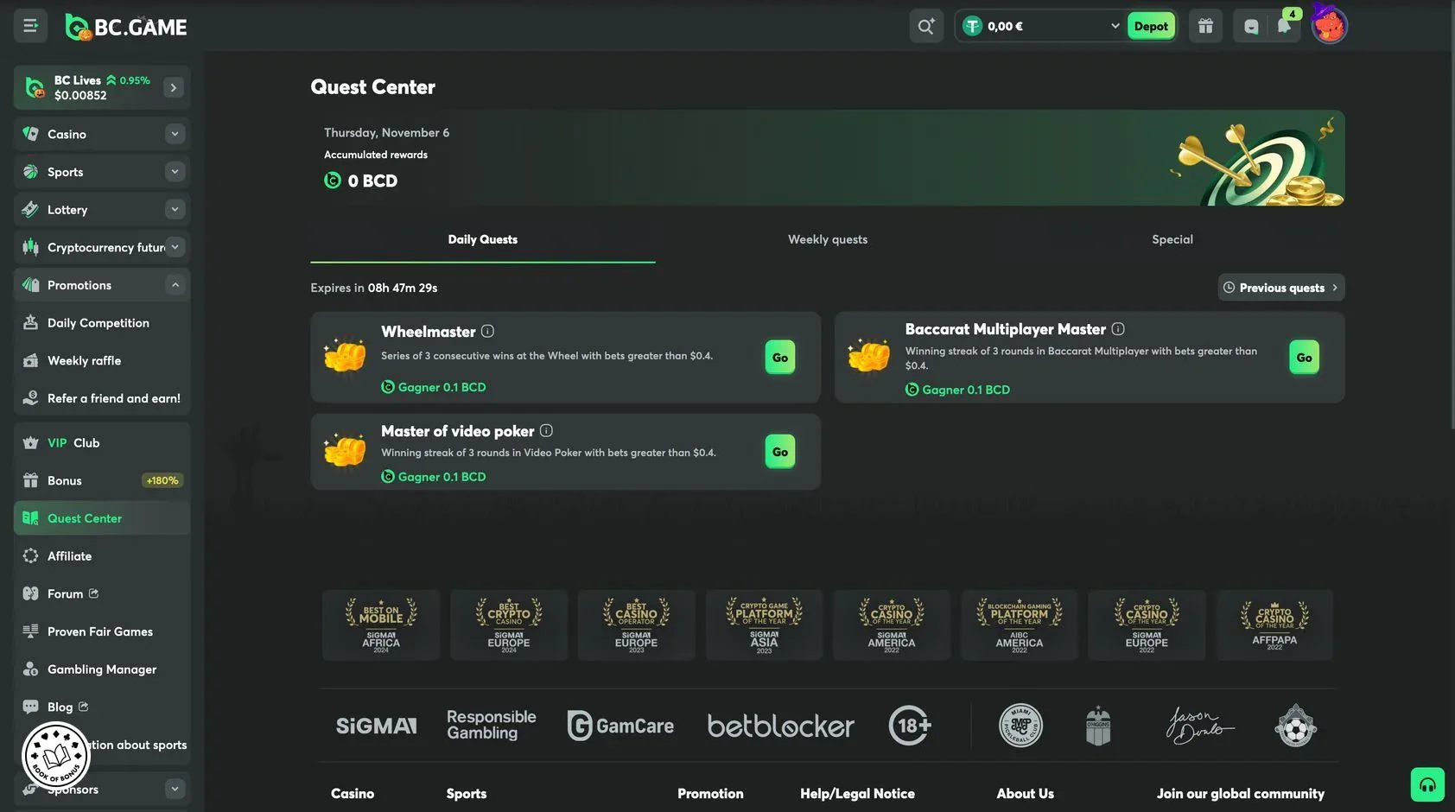The height and width of the screenshot is (812, 1455).
Task: Click Go on Master of video poker
Action: click(780, 452)
